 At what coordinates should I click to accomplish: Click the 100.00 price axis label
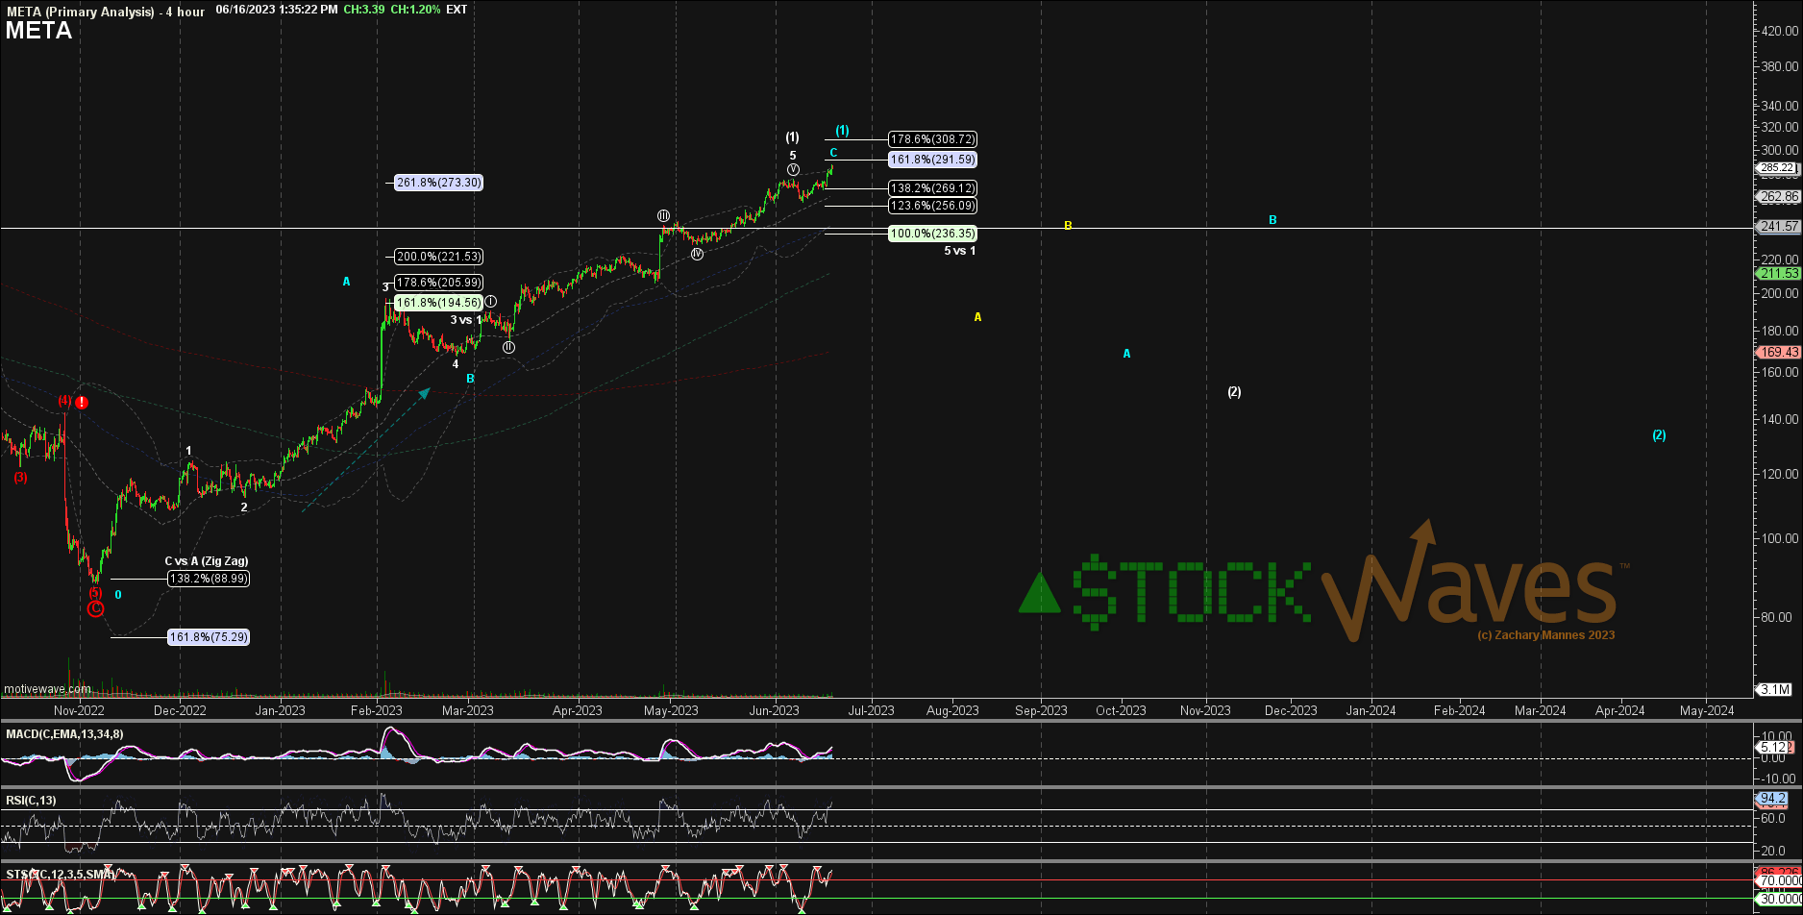(1780, 538)
